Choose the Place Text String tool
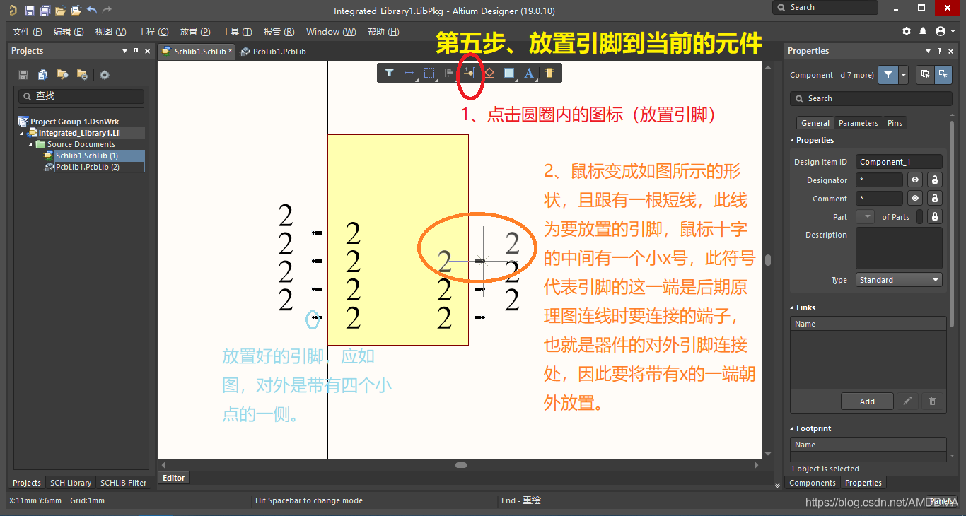The image size is (966, 516). pyautogui.click(x=528, y=73)
